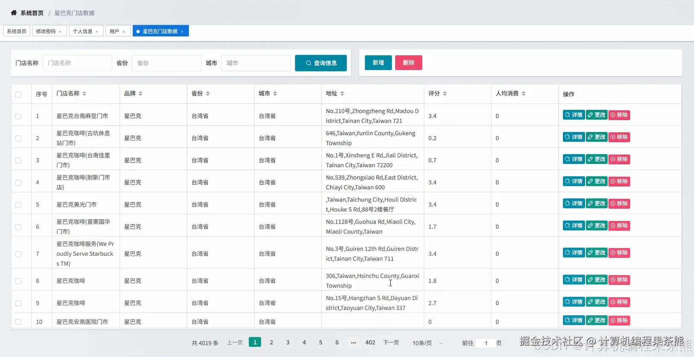The height and width of the screenshot is (357, 694).
Task: Click 系统首页 breadcrumb link
Action: point(32,13)
